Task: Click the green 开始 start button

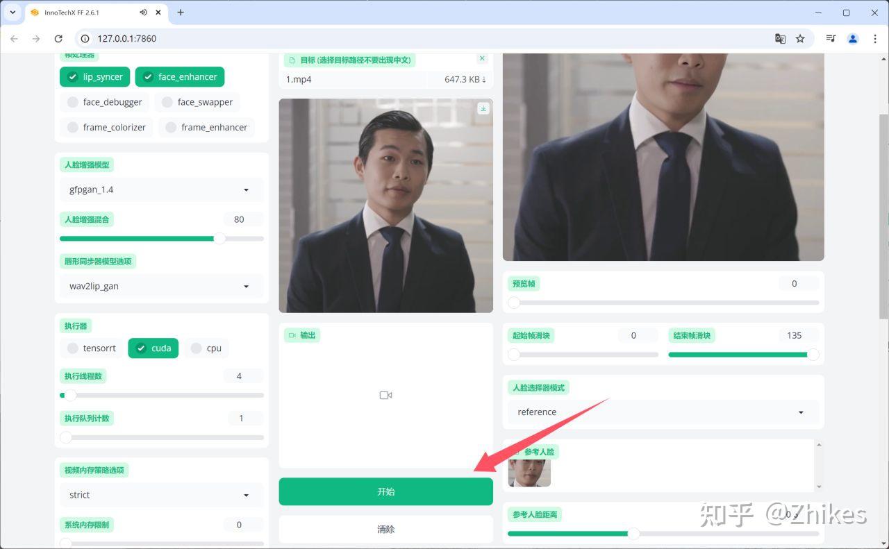Action: click(386, 491)
